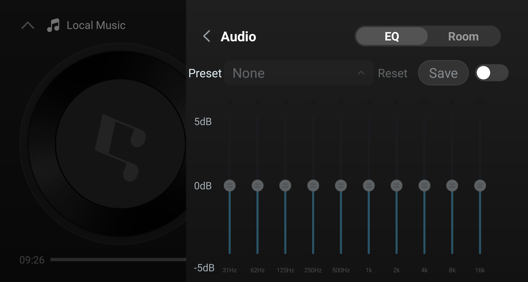Click the 16k slider handle
This screenshot has height=282, width=528.
pyautogui.click(x=480, y=185)
